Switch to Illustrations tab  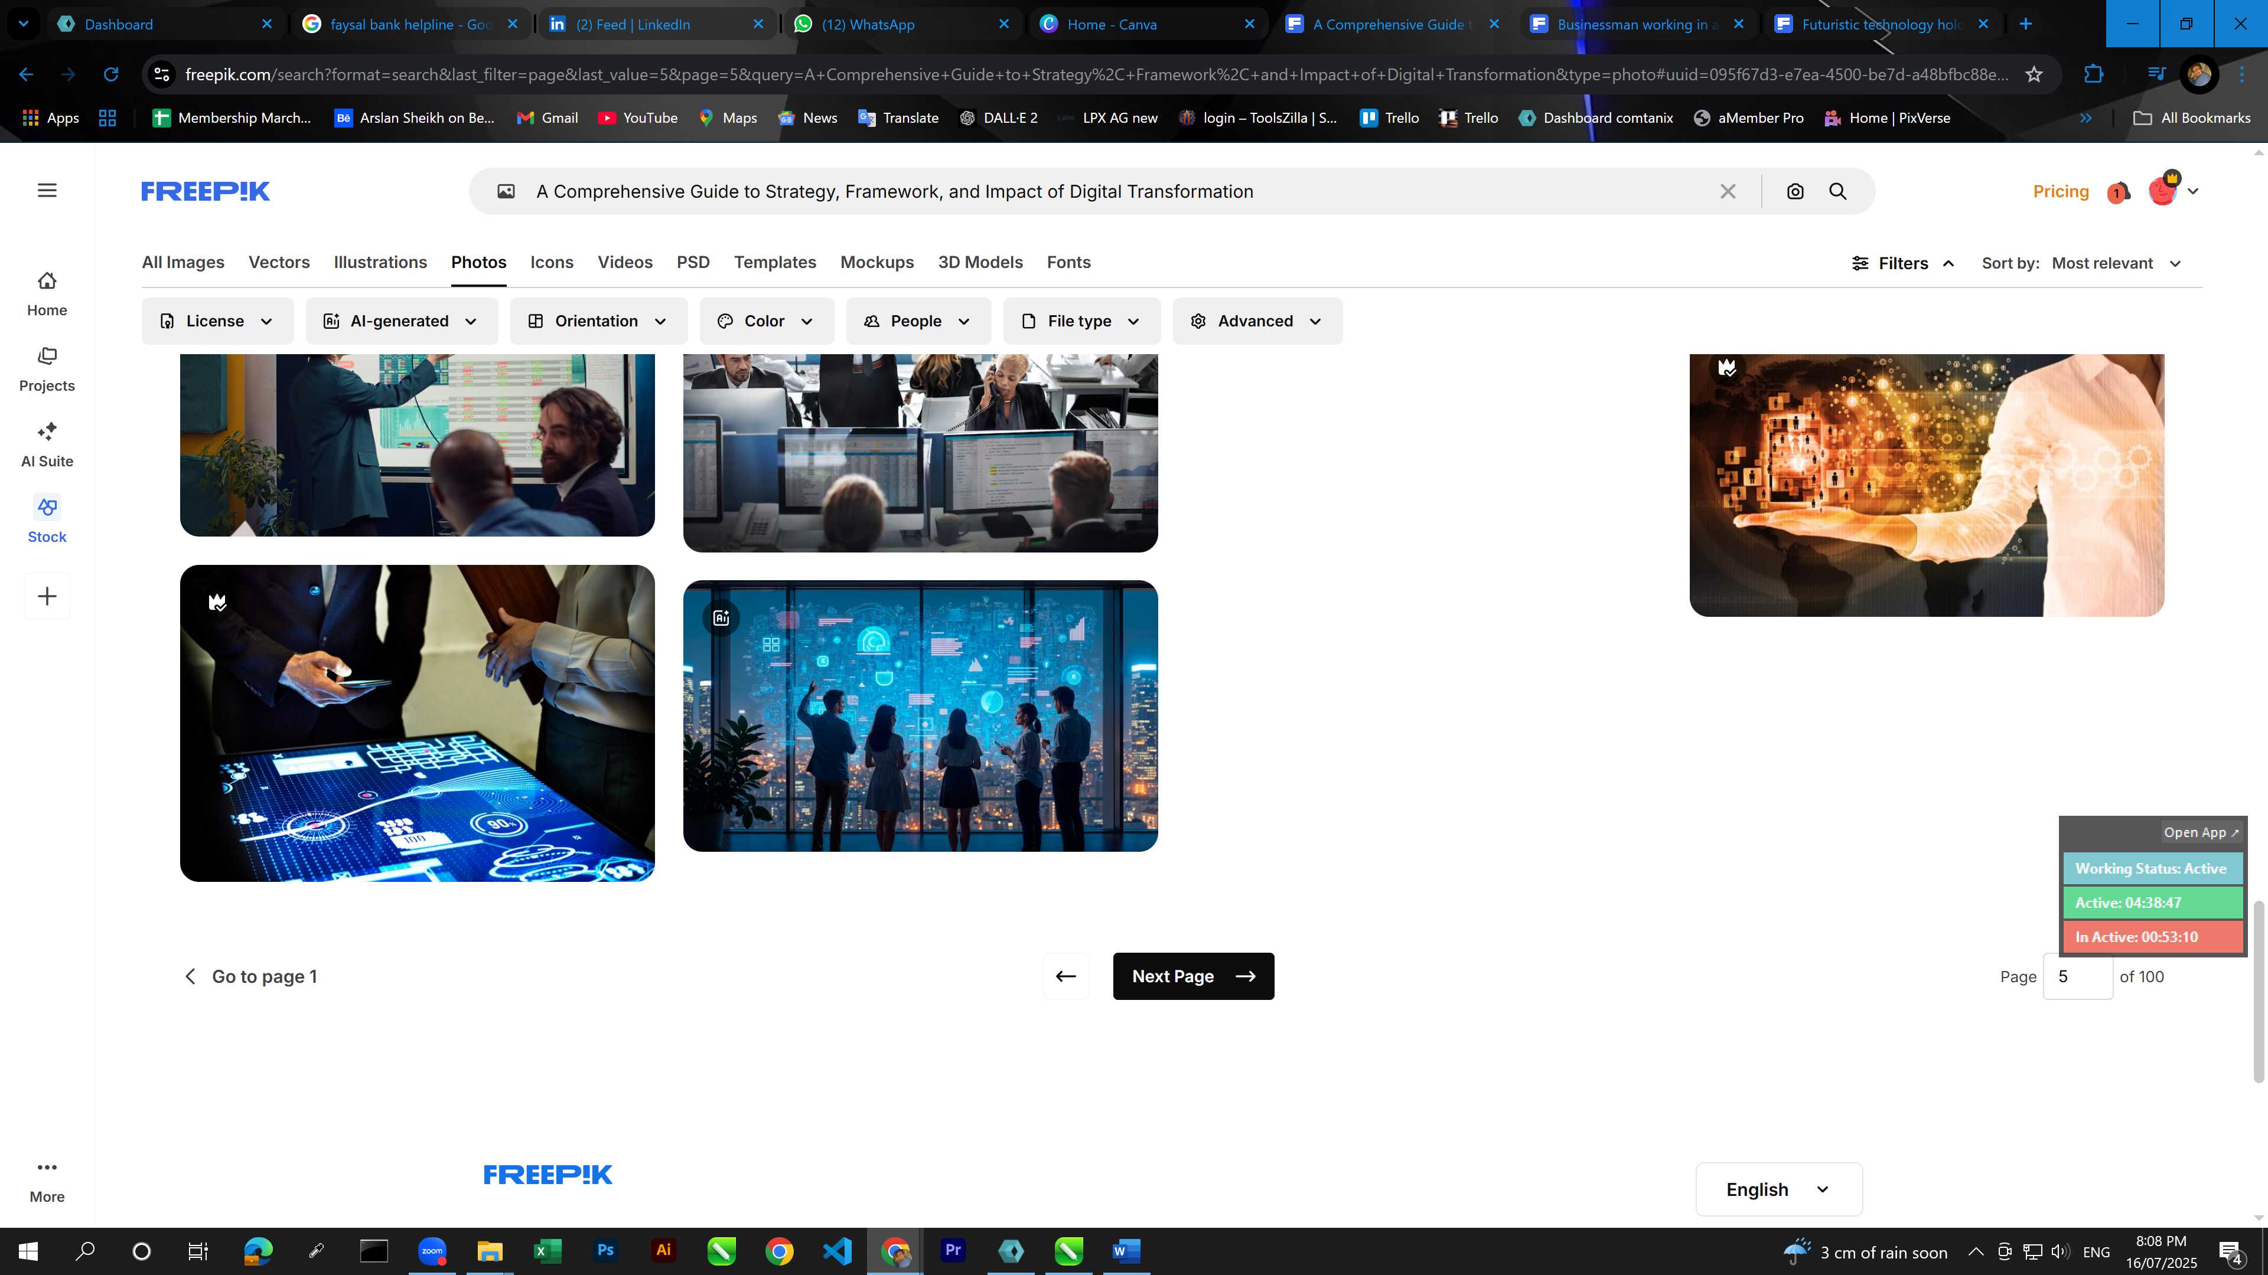coord(380,262)
